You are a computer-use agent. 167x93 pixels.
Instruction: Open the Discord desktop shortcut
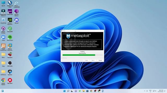click(16, 21)
